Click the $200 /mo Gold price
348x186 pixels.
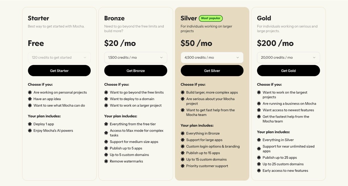pyautogui.click(x=275, y=43)
